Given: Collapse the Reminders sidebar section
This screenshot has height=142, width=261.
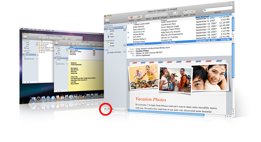Looking at the screenshot, I should [x=105, y=41].
